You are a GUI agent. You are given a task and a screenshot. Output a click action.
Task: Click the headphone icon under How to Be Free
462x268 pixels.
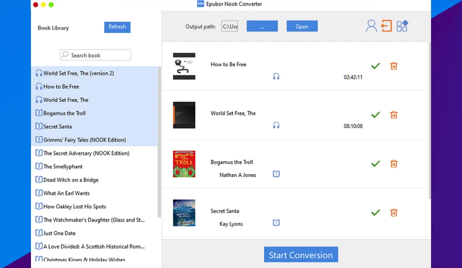click(276, 76)
